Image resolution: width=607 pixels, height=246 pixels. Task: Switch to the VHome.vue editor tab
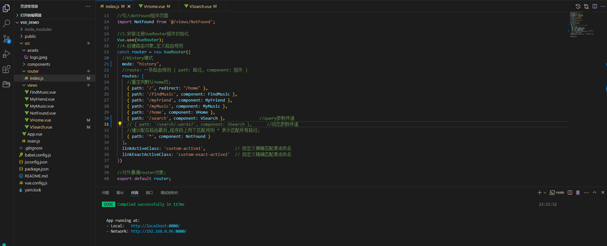pyautogui.click(x=157, y=6)
